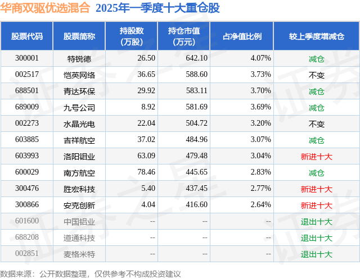Click 退出十大 status for 道通科技
Viewport: 360px width, 279px height.
click(316, 238)
